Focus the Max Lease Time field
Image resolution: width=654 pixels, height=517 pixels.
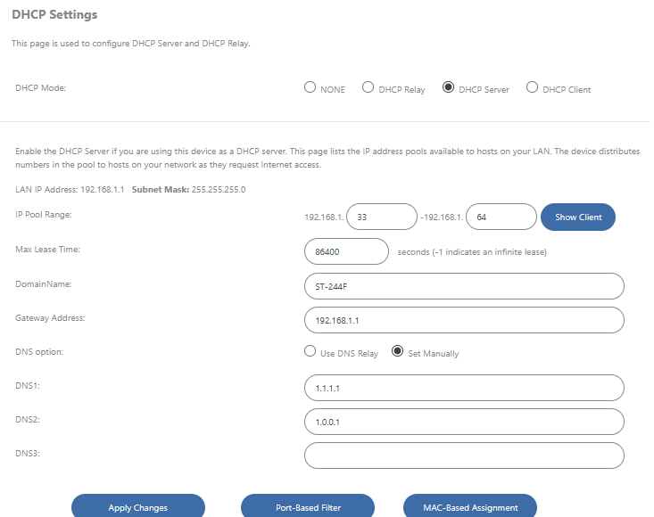coord(346,251)
